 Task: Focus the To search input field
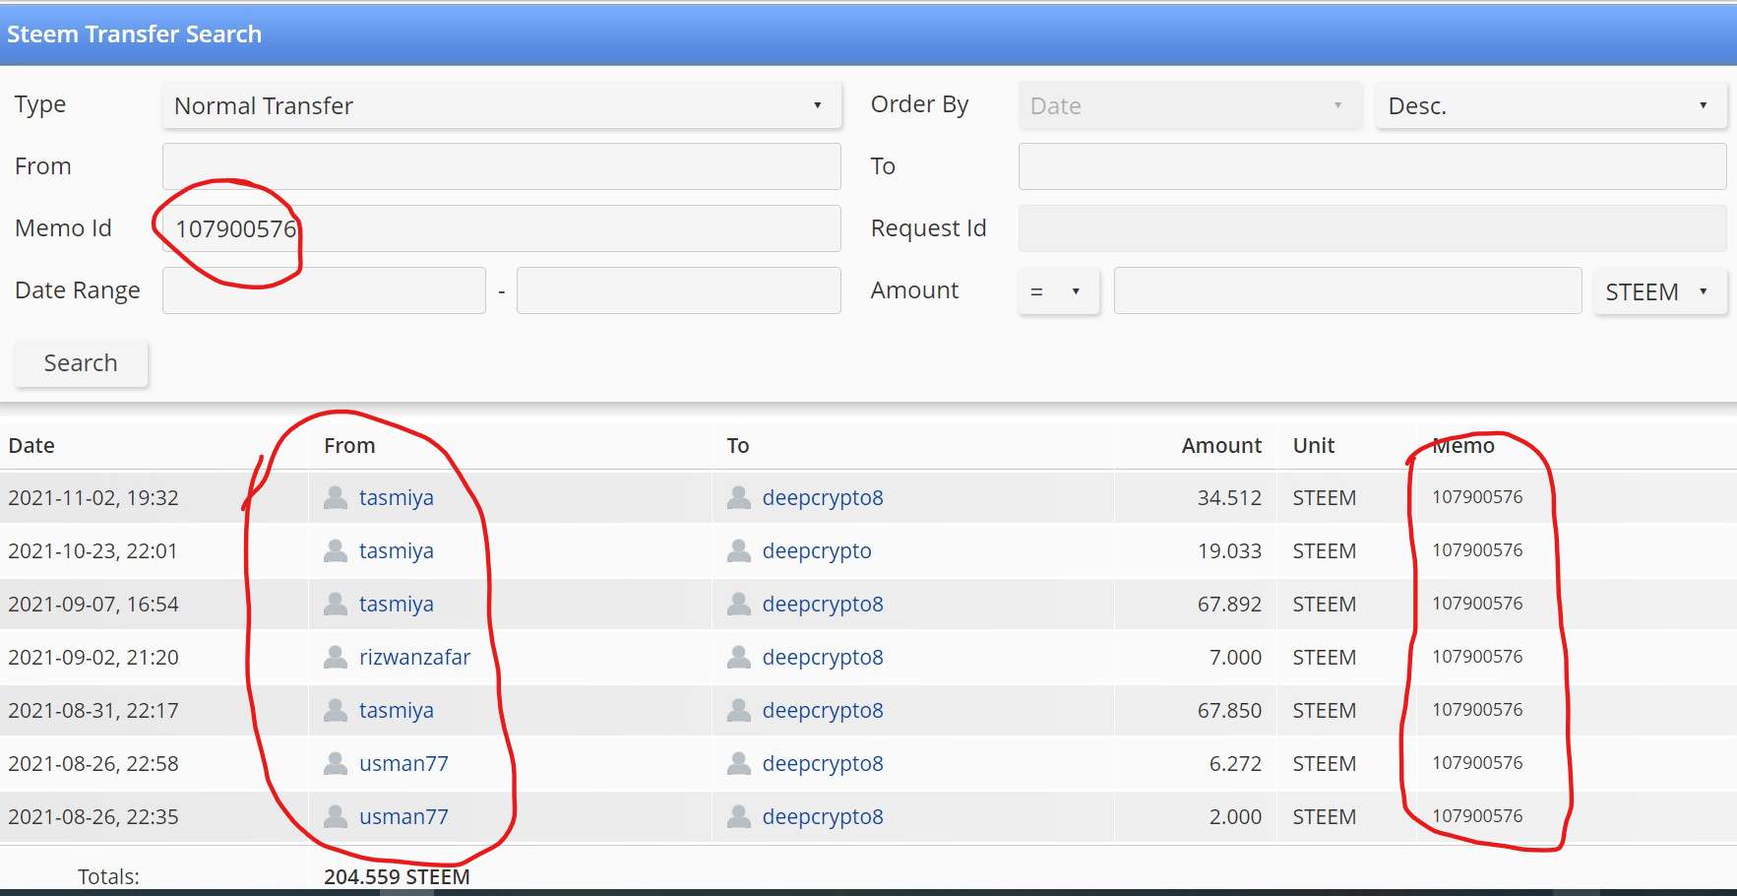click(1373, 166)
